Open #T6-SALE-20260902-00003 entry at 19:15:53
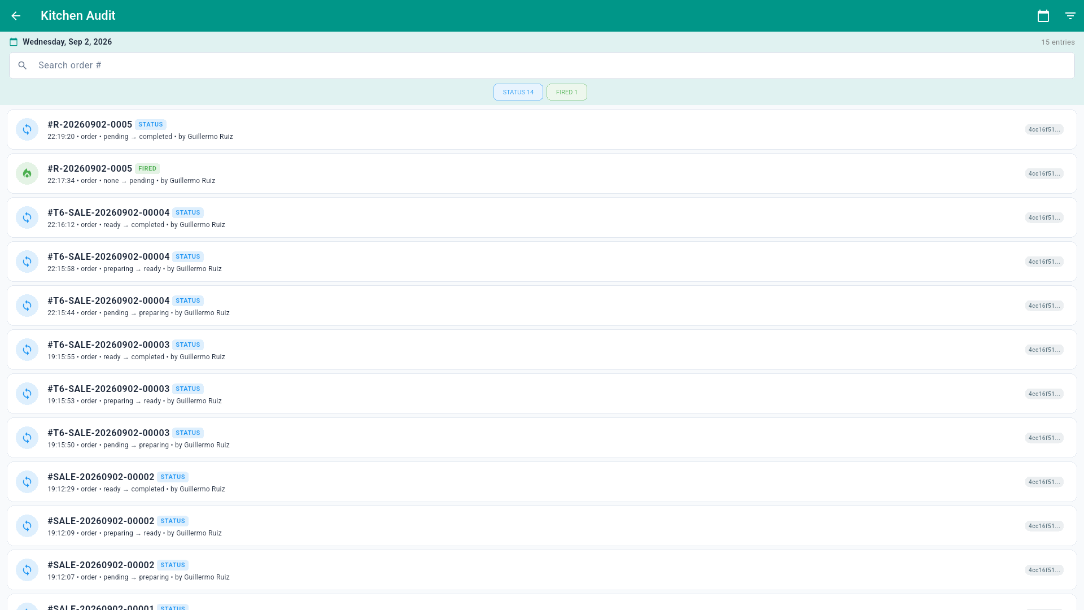This screenshot has width=1084, height=610. point(542,394)
